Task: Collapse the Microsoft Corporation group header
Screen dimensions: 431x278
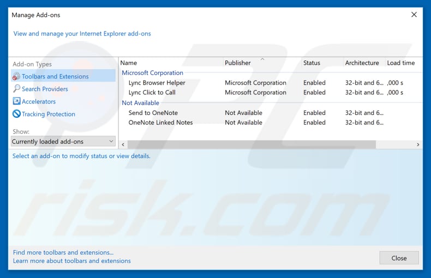Action: coord(153,73)
